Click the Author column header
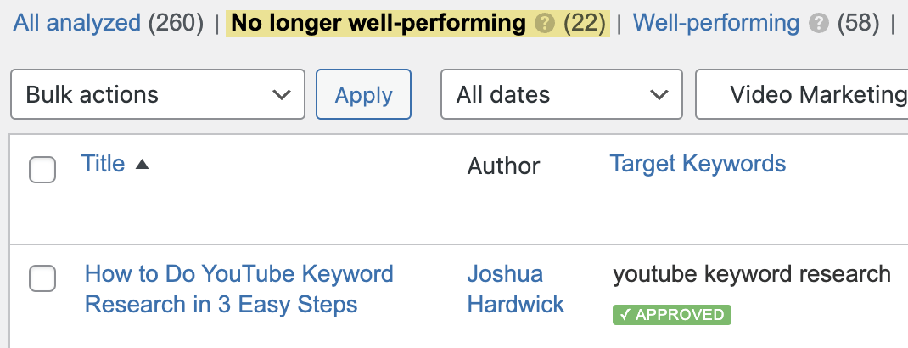This screenshot has height=348, width=908. [503, 166]
